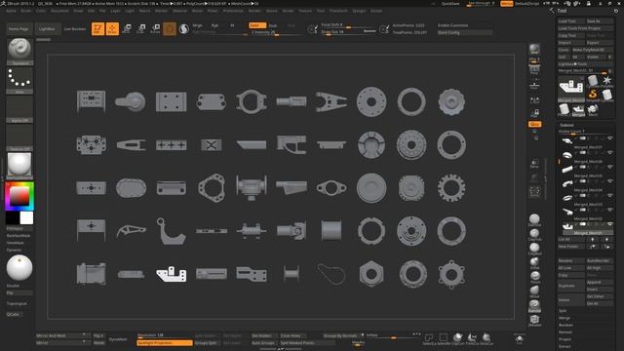Pick the PolyMesh3D star tool thumbnail

[x=606, y=81]
